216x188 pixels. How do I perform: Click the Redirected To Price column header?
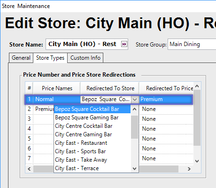coord(167,88)
